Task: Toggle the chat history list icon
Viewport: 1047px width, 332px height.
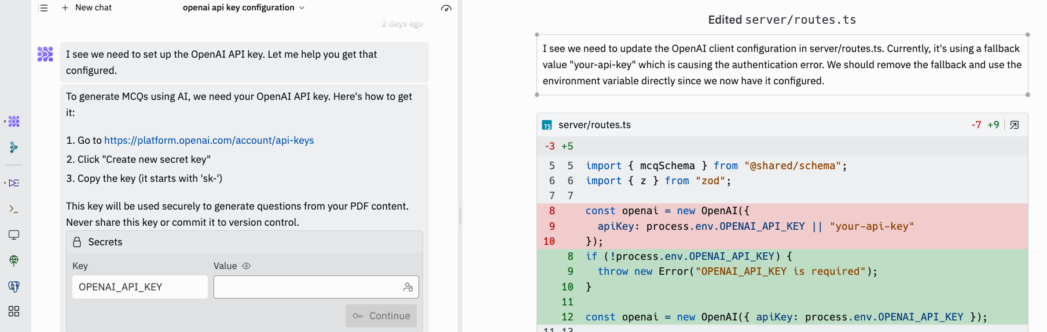Action: tap(43, 8)
